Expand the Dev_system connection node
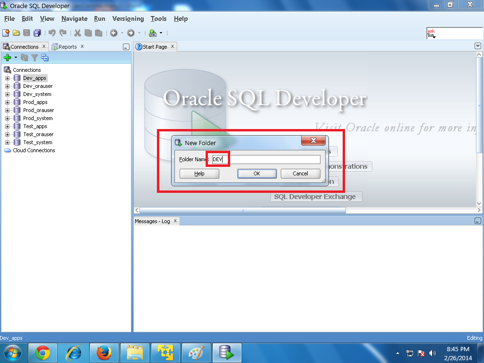The image size is (484, 363). click(x=7, y=94)
